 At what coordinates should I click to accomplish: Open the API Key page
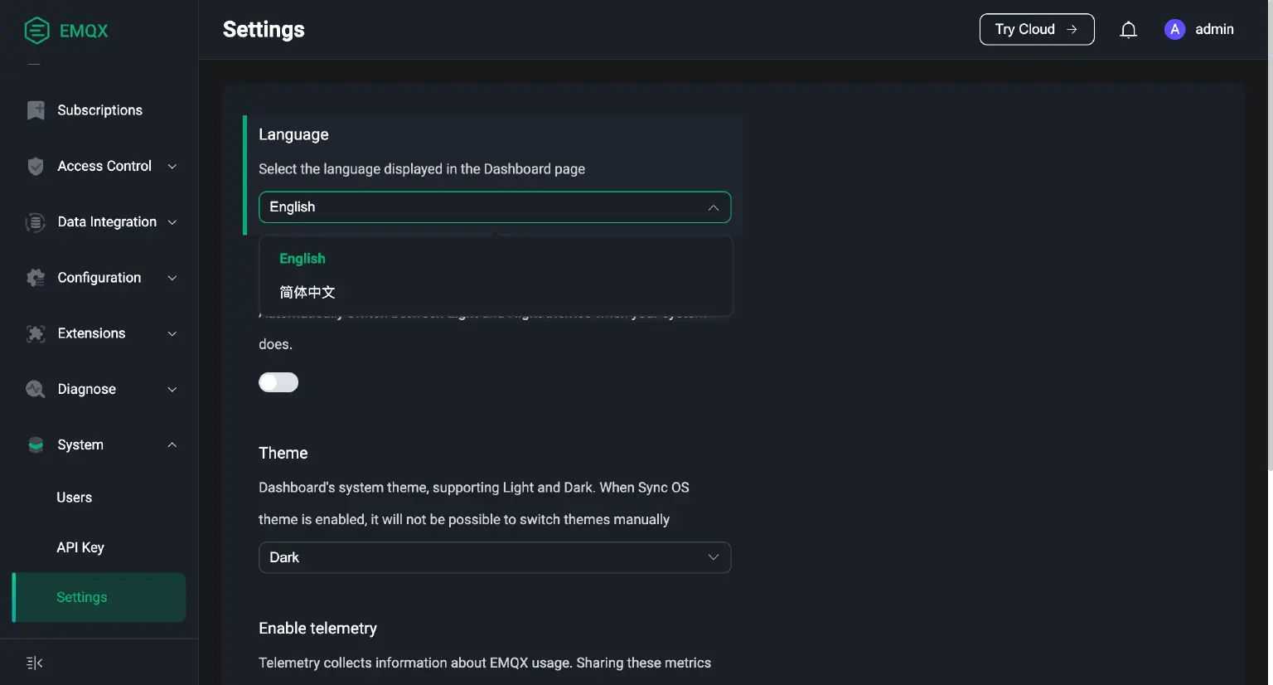[80, 547]
